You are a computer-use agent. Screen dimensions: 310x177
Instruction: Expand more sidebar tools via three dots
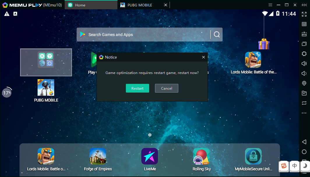304,113
